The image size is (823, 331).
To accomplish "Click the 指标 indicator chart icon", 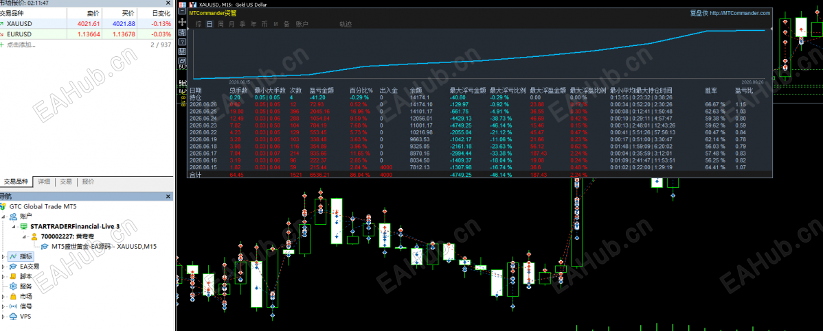I will click(13, 256).
